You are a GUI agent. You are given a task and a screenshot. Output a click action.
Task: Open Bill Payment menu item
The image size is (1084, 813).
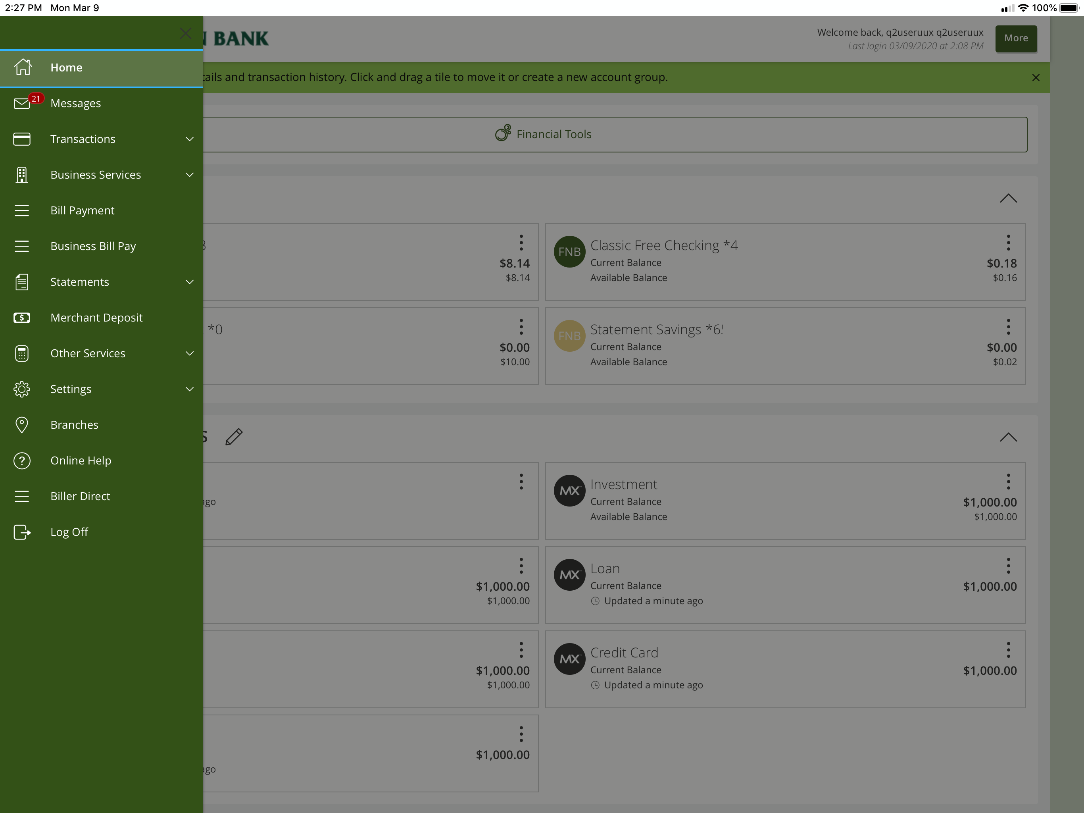point(102,211)
